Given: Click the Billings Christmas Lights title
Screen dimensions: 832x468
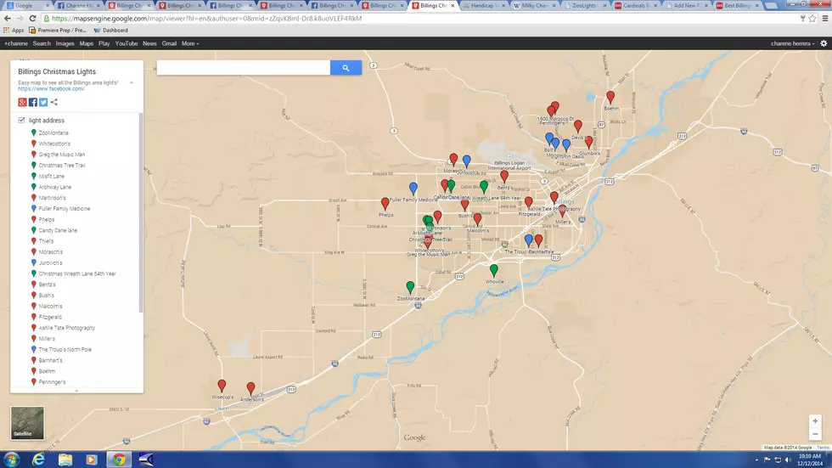Looking at the screenshot, I should click(57, 71).
